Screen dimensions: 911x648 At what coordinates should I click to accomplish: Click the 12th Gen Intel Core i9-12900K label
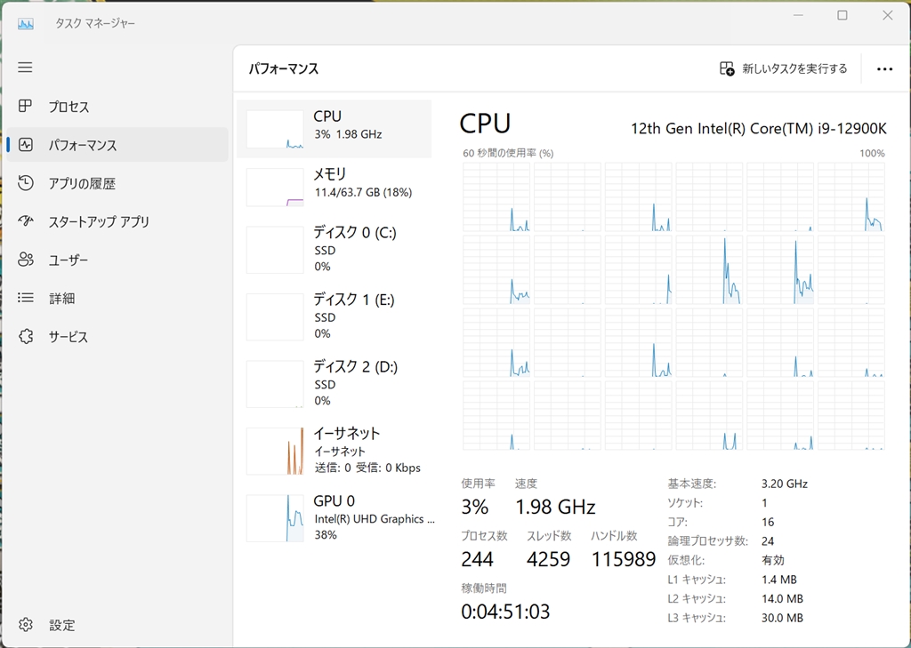(759, 128)
